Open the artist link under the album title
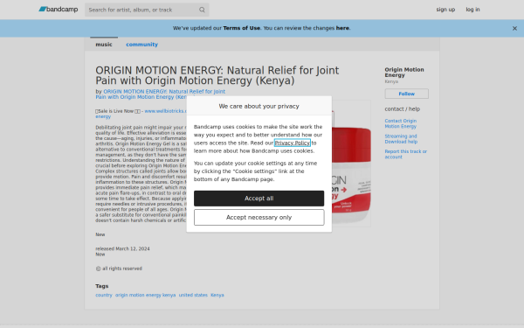Image resolution: width=524 pixels, height=328 pixels. pos(161,94)
